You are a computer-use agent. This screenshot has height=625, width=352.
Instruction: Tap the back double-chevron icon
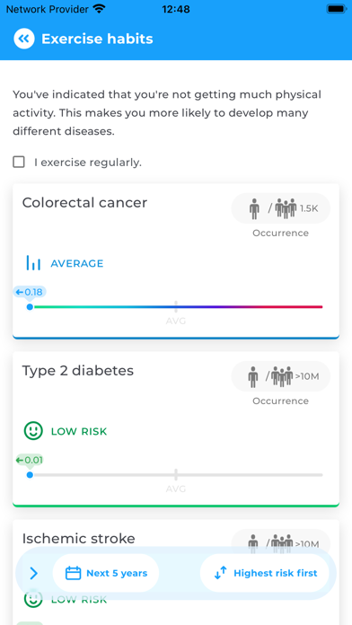pyautogui.click(x=24, y=39)
